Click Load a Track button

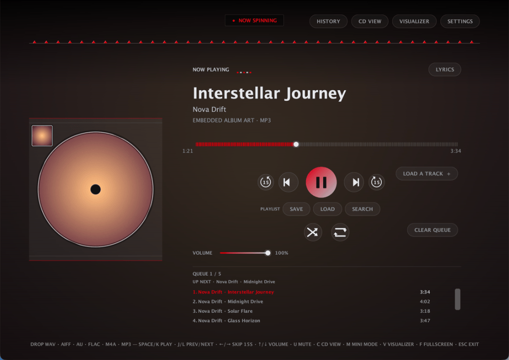coord(426,174)
